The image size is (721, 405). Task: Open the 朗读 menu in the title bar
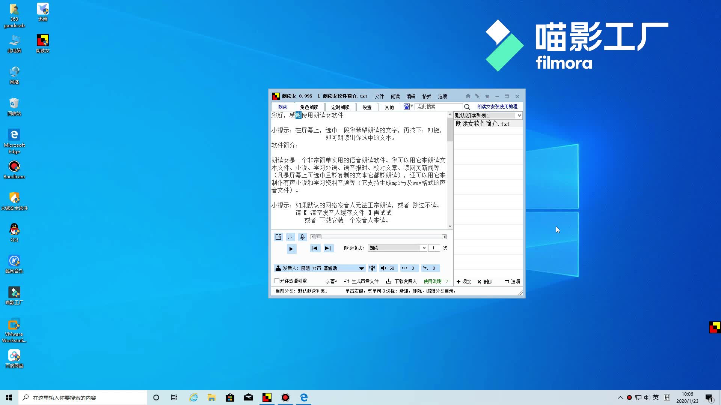[395, 96]
